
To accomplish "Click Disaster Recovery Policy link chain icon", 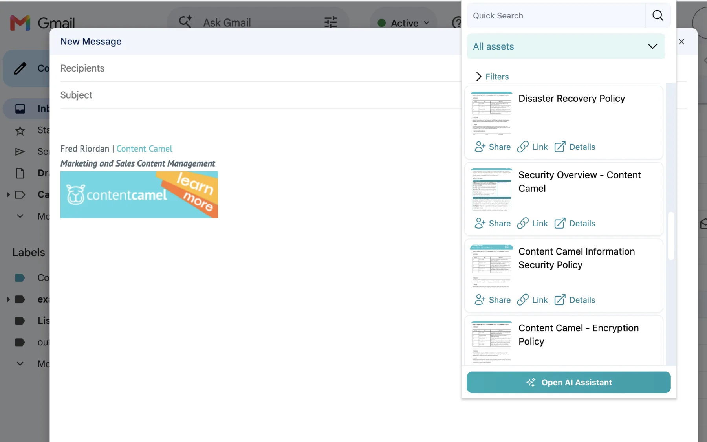I will [523, 147].
